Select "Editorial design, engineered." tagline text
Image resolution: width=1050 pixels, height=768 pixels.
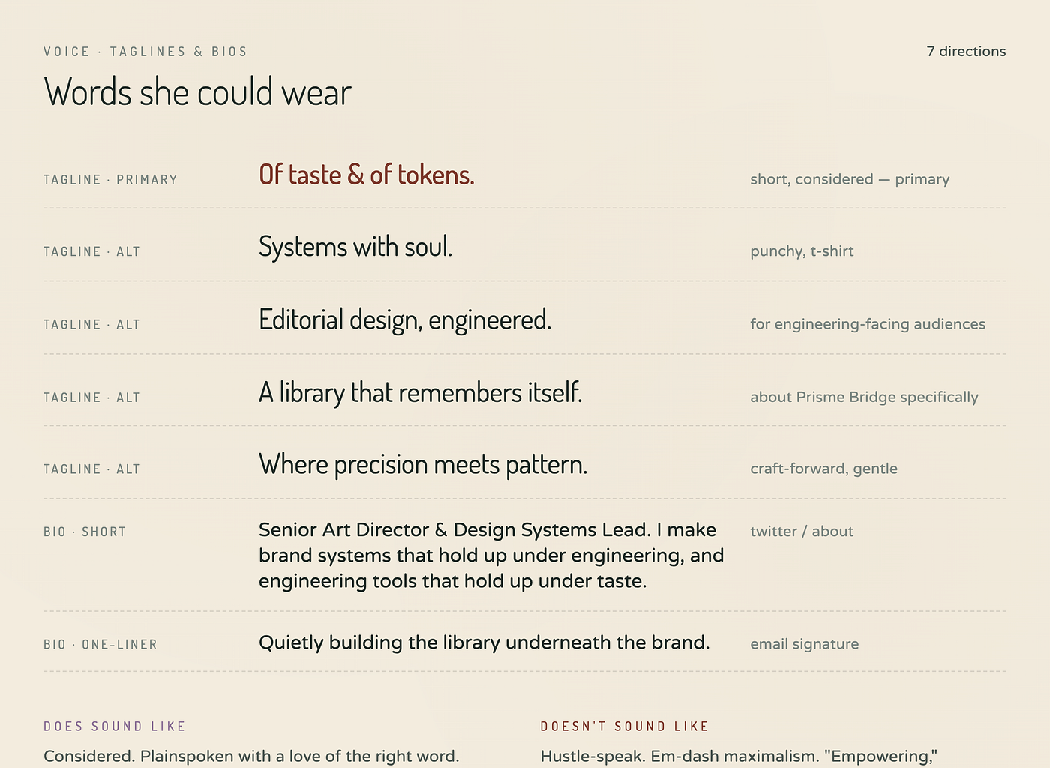[x=405, y=320]
